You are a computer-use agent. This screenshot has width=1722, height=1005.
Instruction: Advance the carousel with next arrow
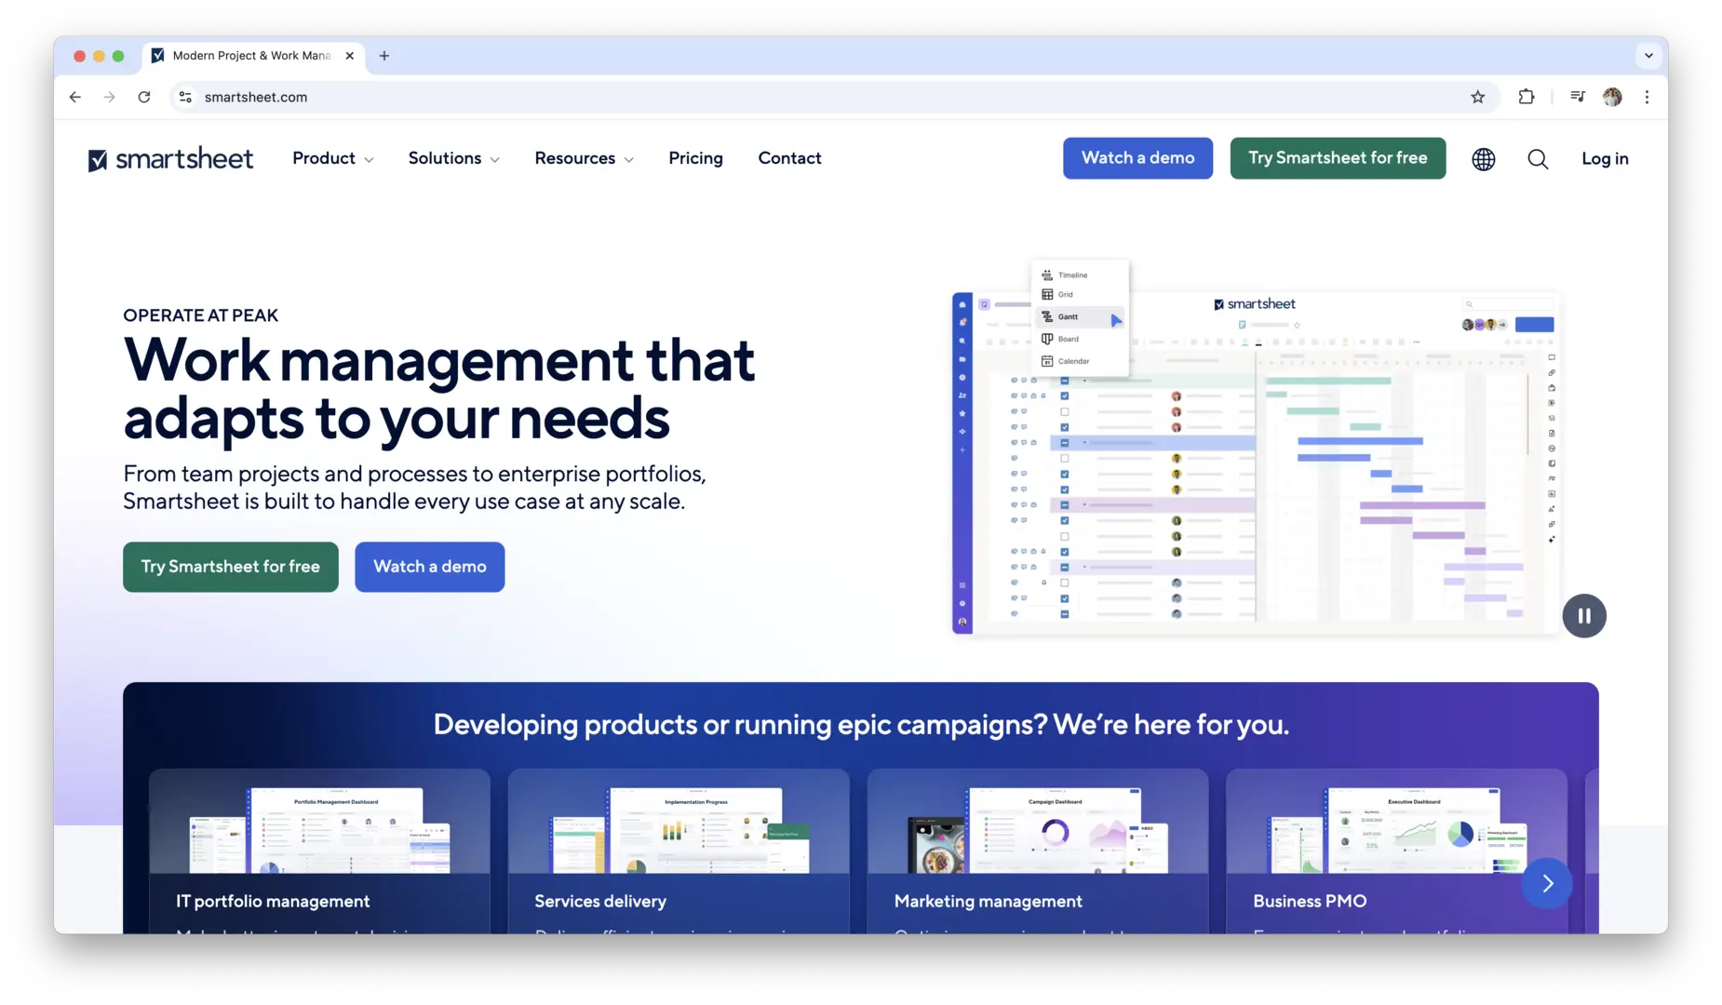pos(1547,883)
